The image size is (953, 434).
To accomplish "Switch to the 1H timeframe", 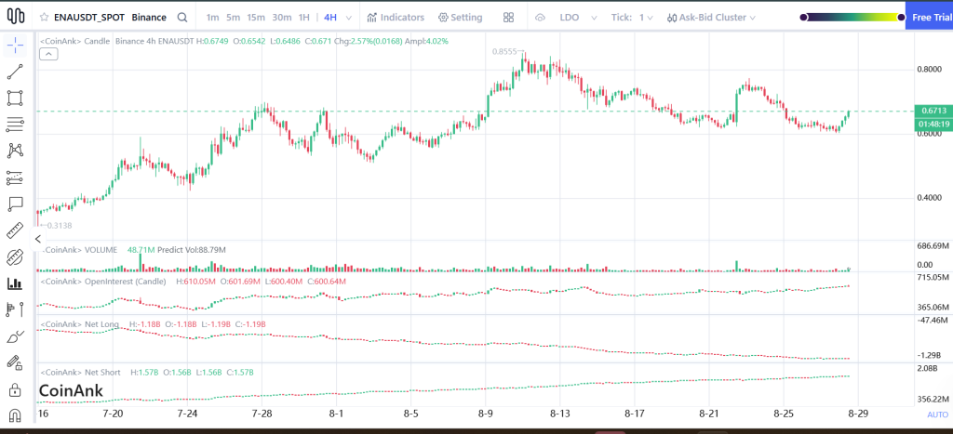I will pyautogui.click(x=304, y=17).
